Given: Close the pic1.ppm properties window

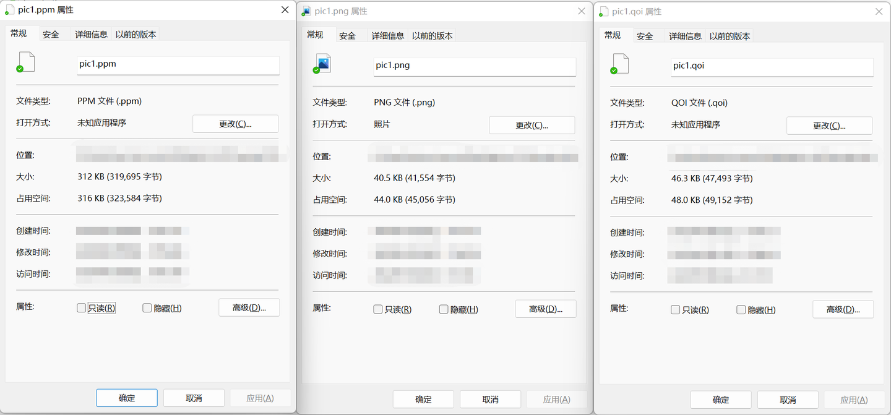Looking at the screenshot, I should (x=285, y=10).
